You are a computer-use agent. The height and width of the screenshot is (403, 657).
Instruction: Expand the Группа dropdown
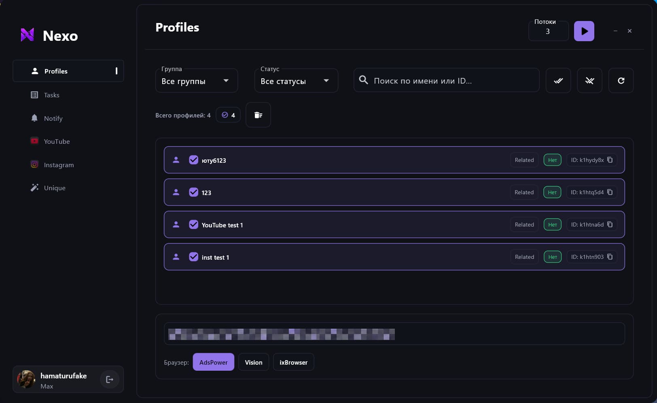click(x=197, y=81)
